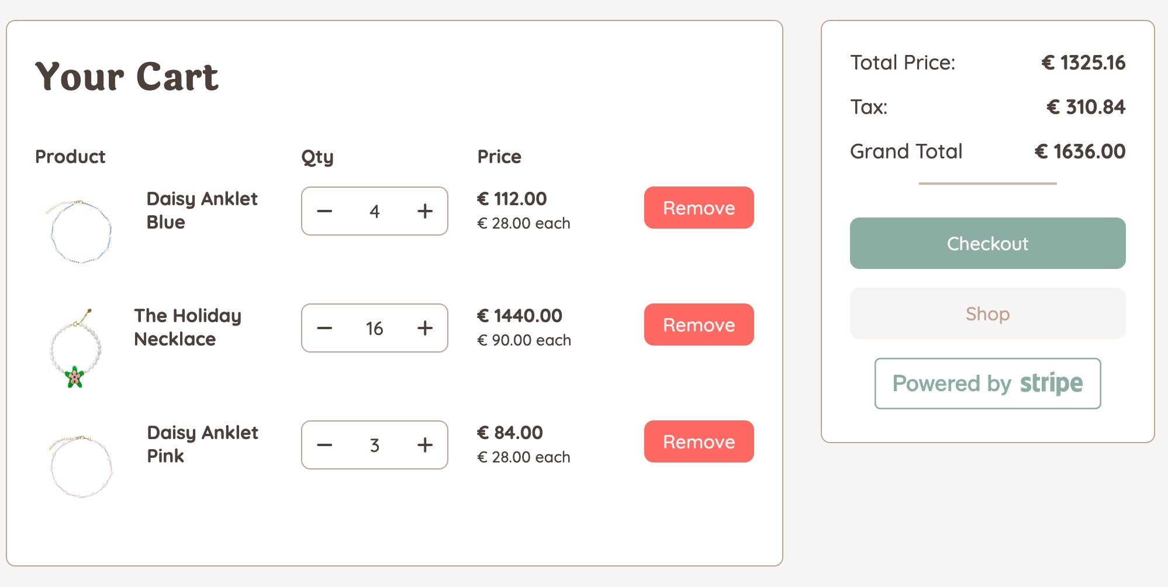Remove Daisy Anklet Pink from cart
The image size is (1168, 587).
[699, 441]
